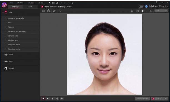
Task: Open the Guida menu
Action: [41, 3]
